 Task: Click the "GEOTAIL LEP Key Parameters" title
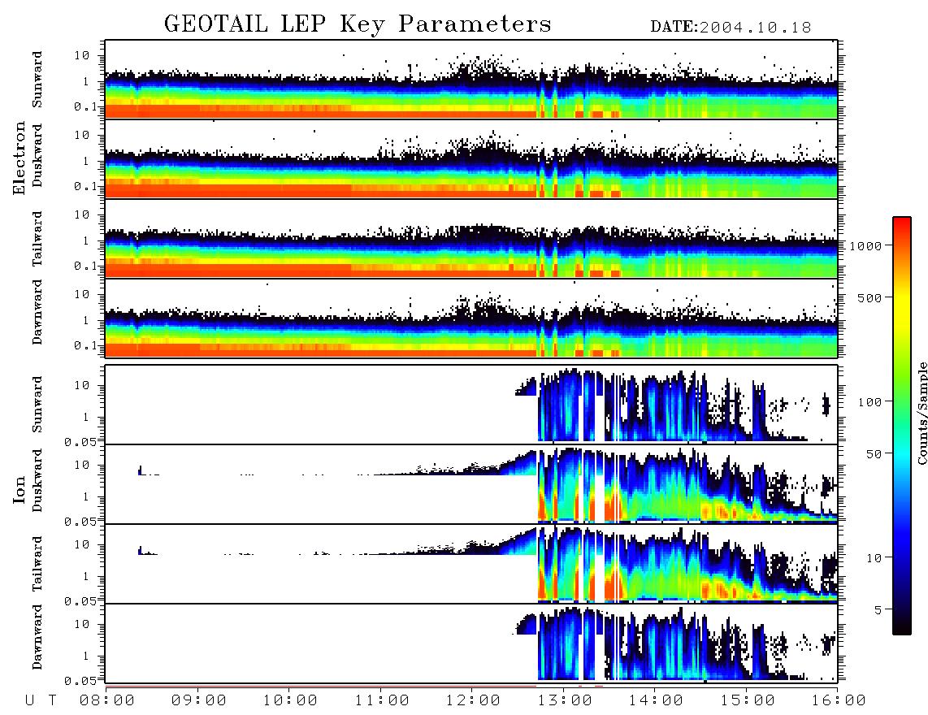(x=358, y=24)
